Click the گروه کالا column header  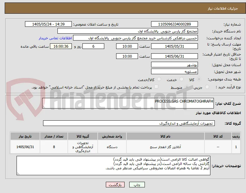pyautogui.click(x=83, y=136)
